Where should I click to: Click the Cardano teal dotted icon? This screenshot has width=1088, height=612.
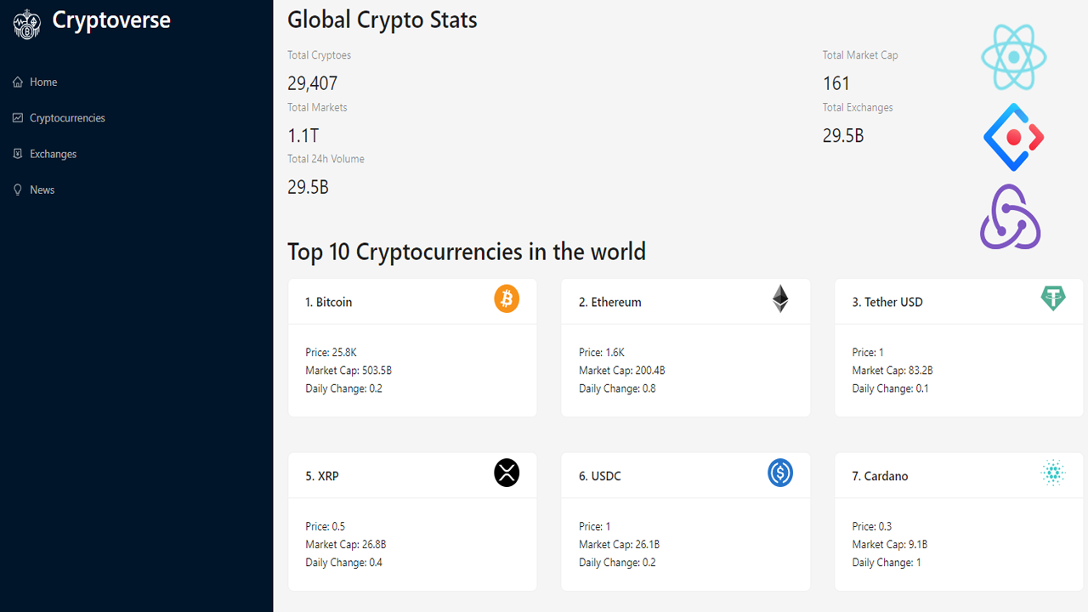[1053, 473]
